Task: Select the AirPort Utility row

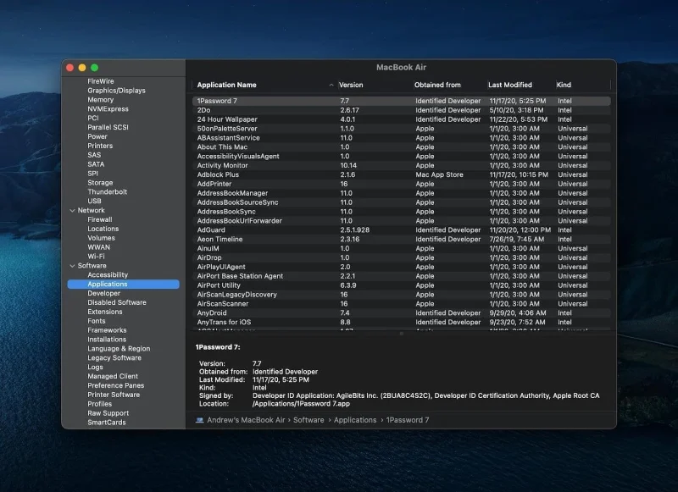Action: [x=401, y=285]
